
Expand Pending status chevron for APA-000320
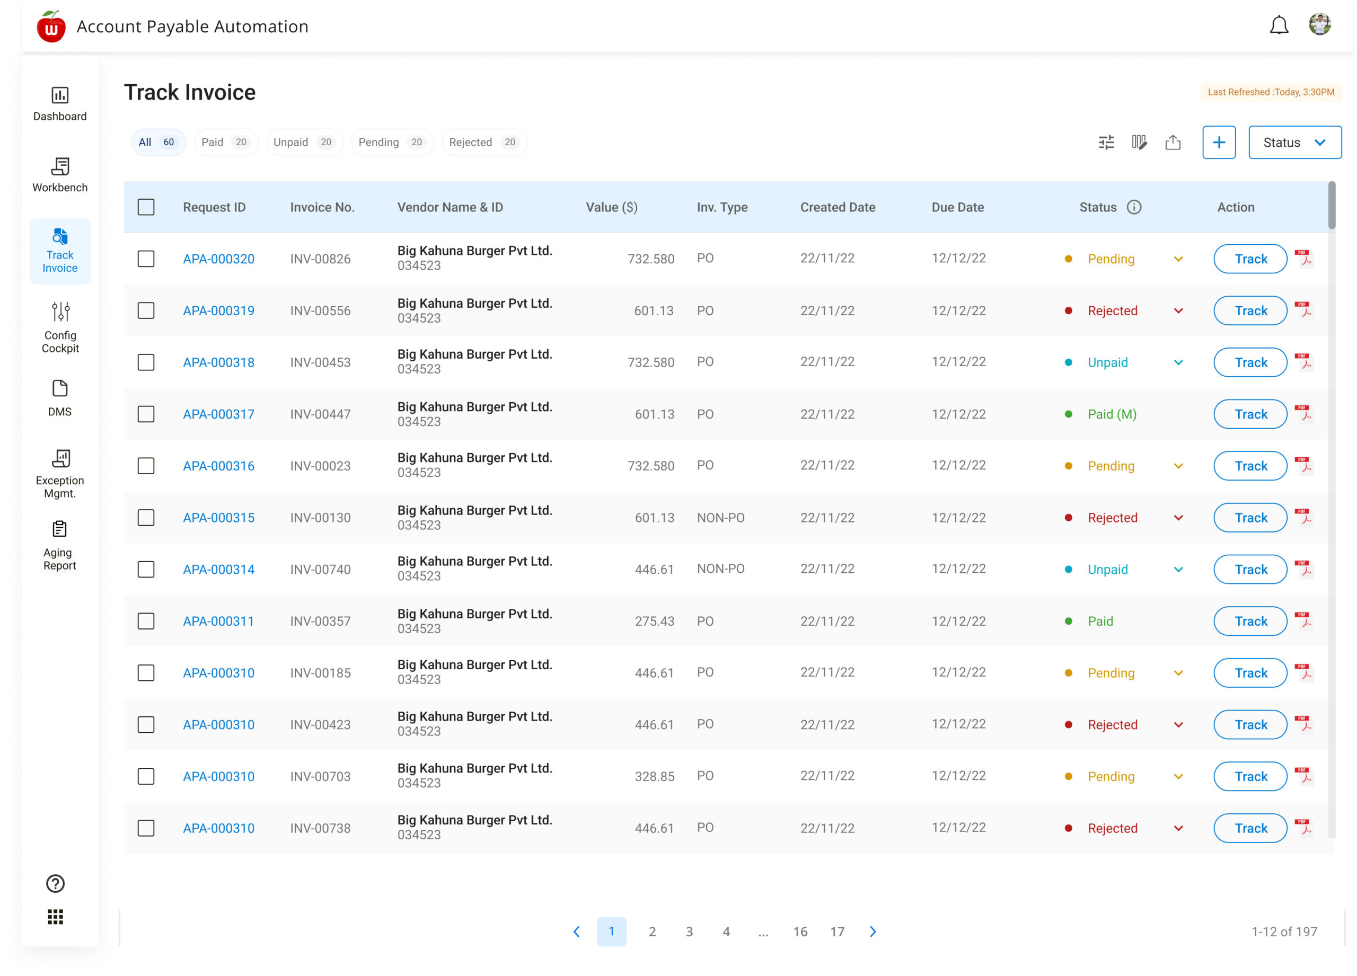click(1178, 259)
